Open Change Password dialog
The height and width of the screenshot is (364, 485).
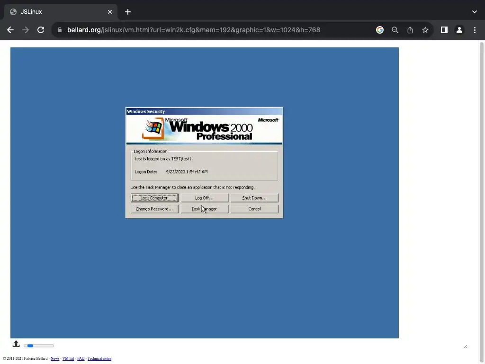tap(154, 209)
